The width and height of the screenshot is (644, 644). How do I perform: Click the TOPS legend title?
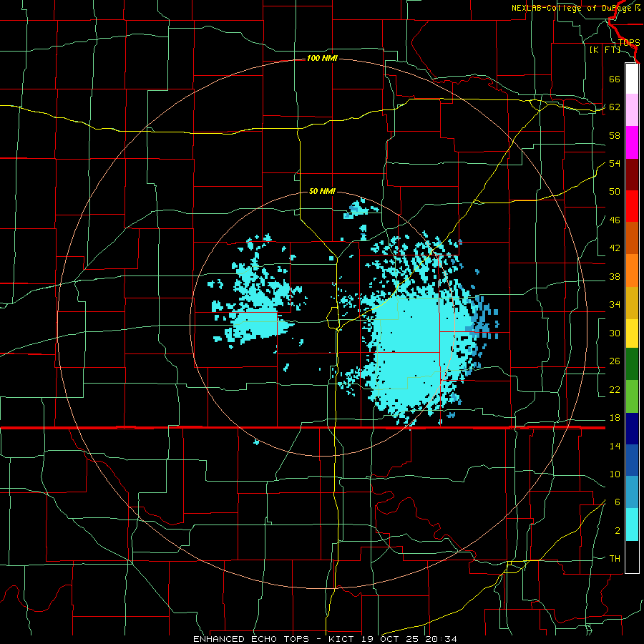[x=629, y=43]
